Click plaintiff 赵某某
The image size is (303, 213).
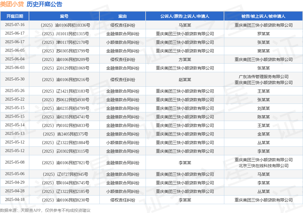pos(185,80)
